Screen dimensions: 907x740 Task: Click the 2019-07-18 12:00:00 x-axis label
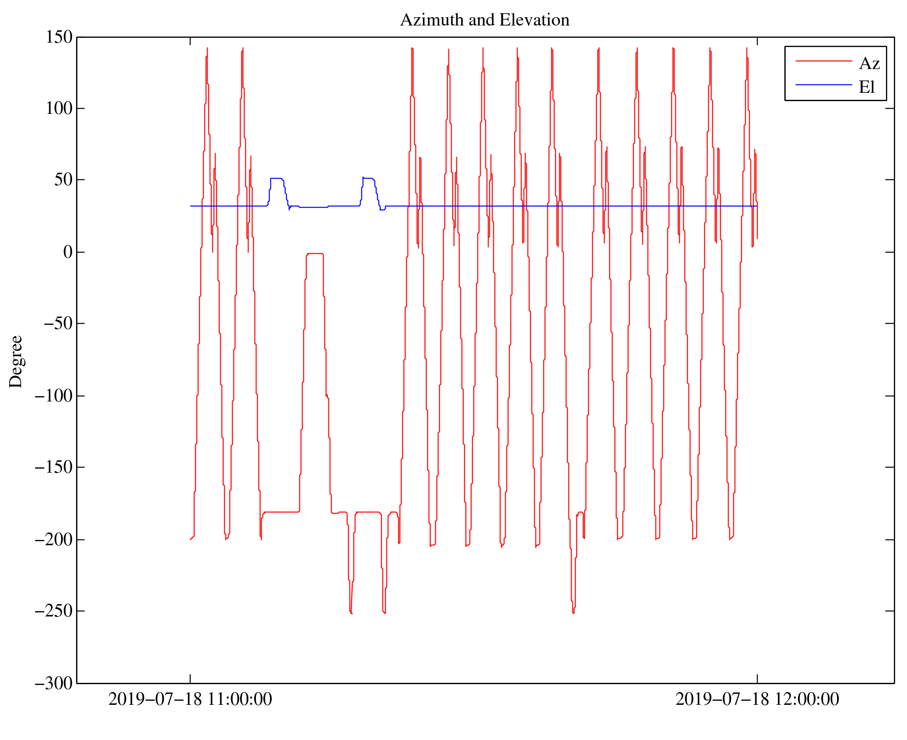tap(757, 700)
